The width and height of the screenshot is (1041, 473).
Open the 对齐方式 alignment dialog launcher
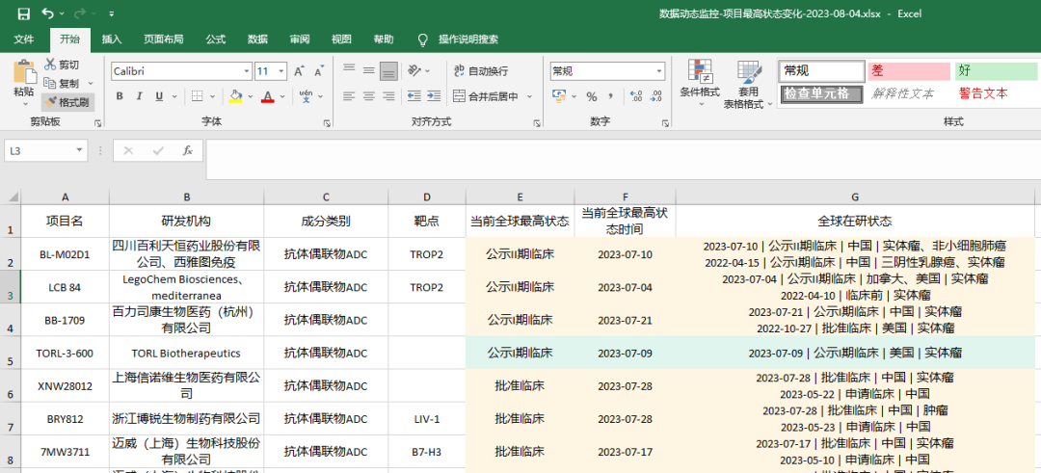(536, 123)
